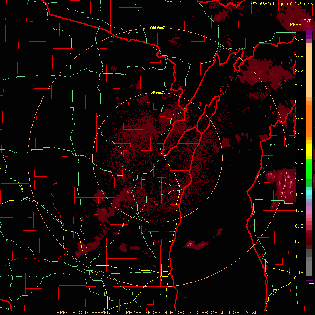Click the 3.4 value on the color scale
The image size is (315, 315).
coord(299,163)
